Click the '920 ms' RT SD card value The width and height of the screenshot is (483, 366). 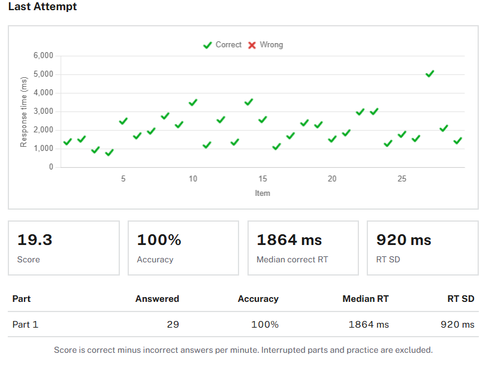tap(403, 240)
